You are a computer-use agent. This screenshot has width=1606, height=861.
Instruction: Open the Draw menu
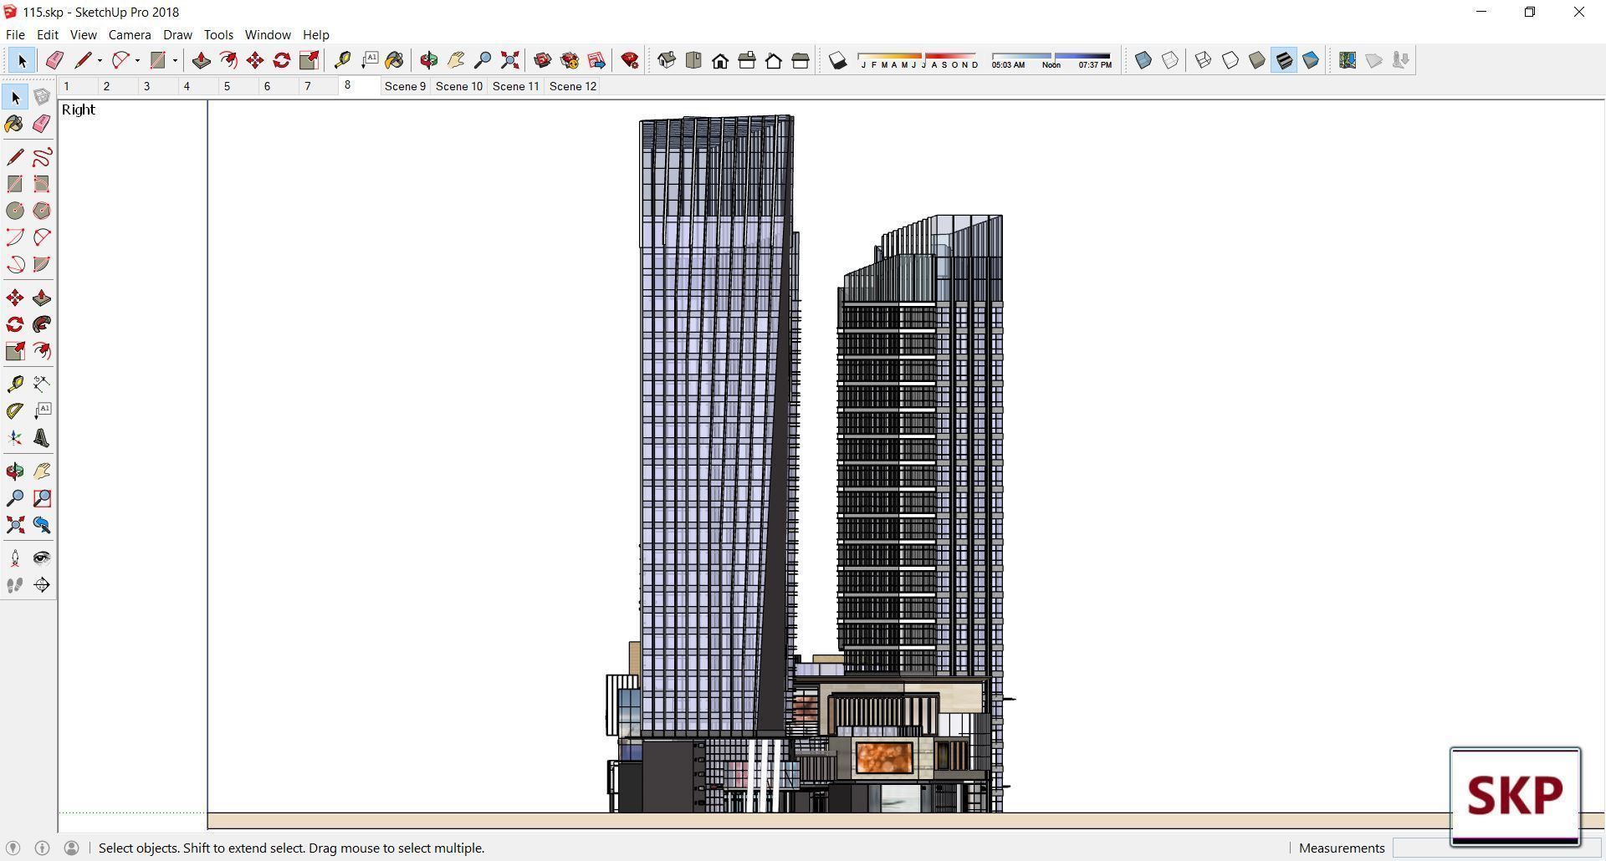(177, 34)
